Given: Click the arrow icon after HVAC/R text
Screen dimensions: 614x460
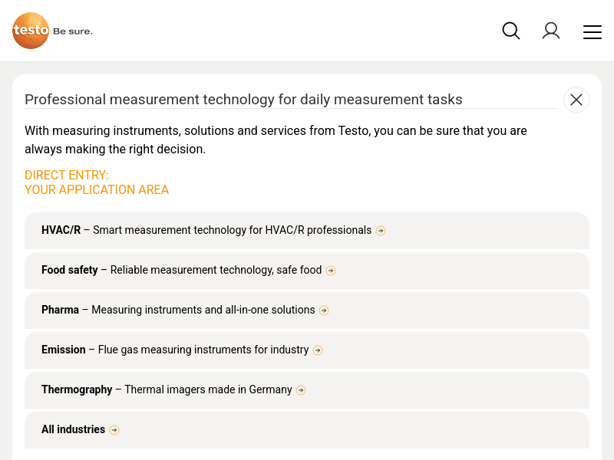Looking at the screenshot, I should [x=381, y=231].
